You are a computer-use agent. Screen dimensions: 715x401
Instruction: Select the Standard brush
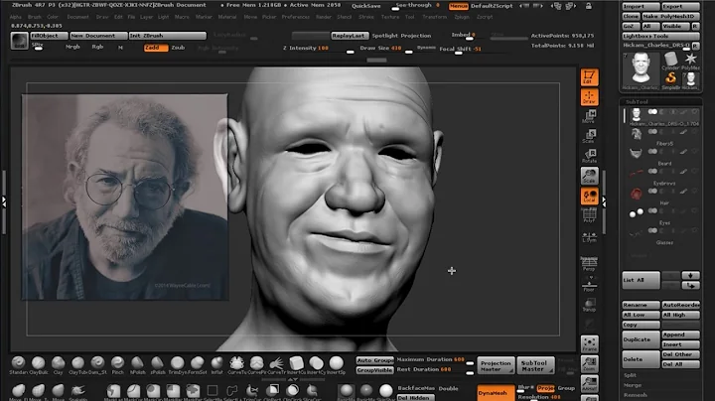[18, 365]
